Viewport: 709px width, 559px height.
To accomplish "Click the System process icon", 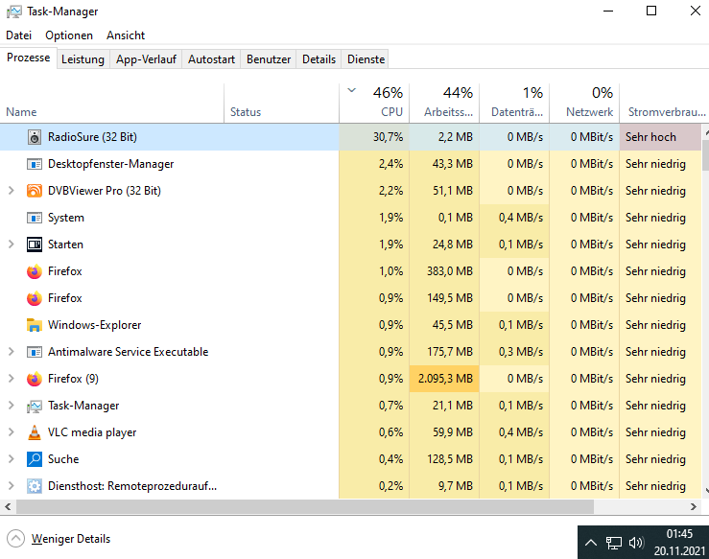I will click(35, 218).
